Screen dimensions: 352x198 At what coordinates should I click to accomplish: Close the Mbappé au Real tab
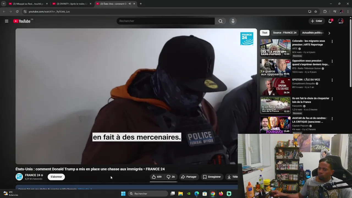tap(47, 4)
